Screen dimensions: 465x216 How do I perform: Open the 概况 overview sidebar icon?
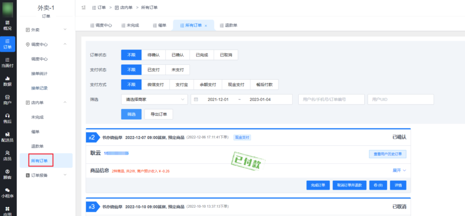click(7, 25)
